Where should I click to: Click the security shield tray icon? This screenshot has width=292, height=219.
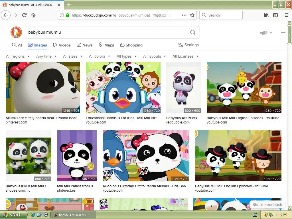click(x=265, y=215)
